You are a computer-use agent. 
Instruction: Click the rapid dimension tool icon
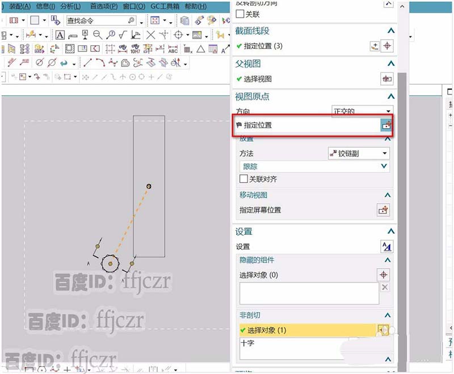(31, 35)
